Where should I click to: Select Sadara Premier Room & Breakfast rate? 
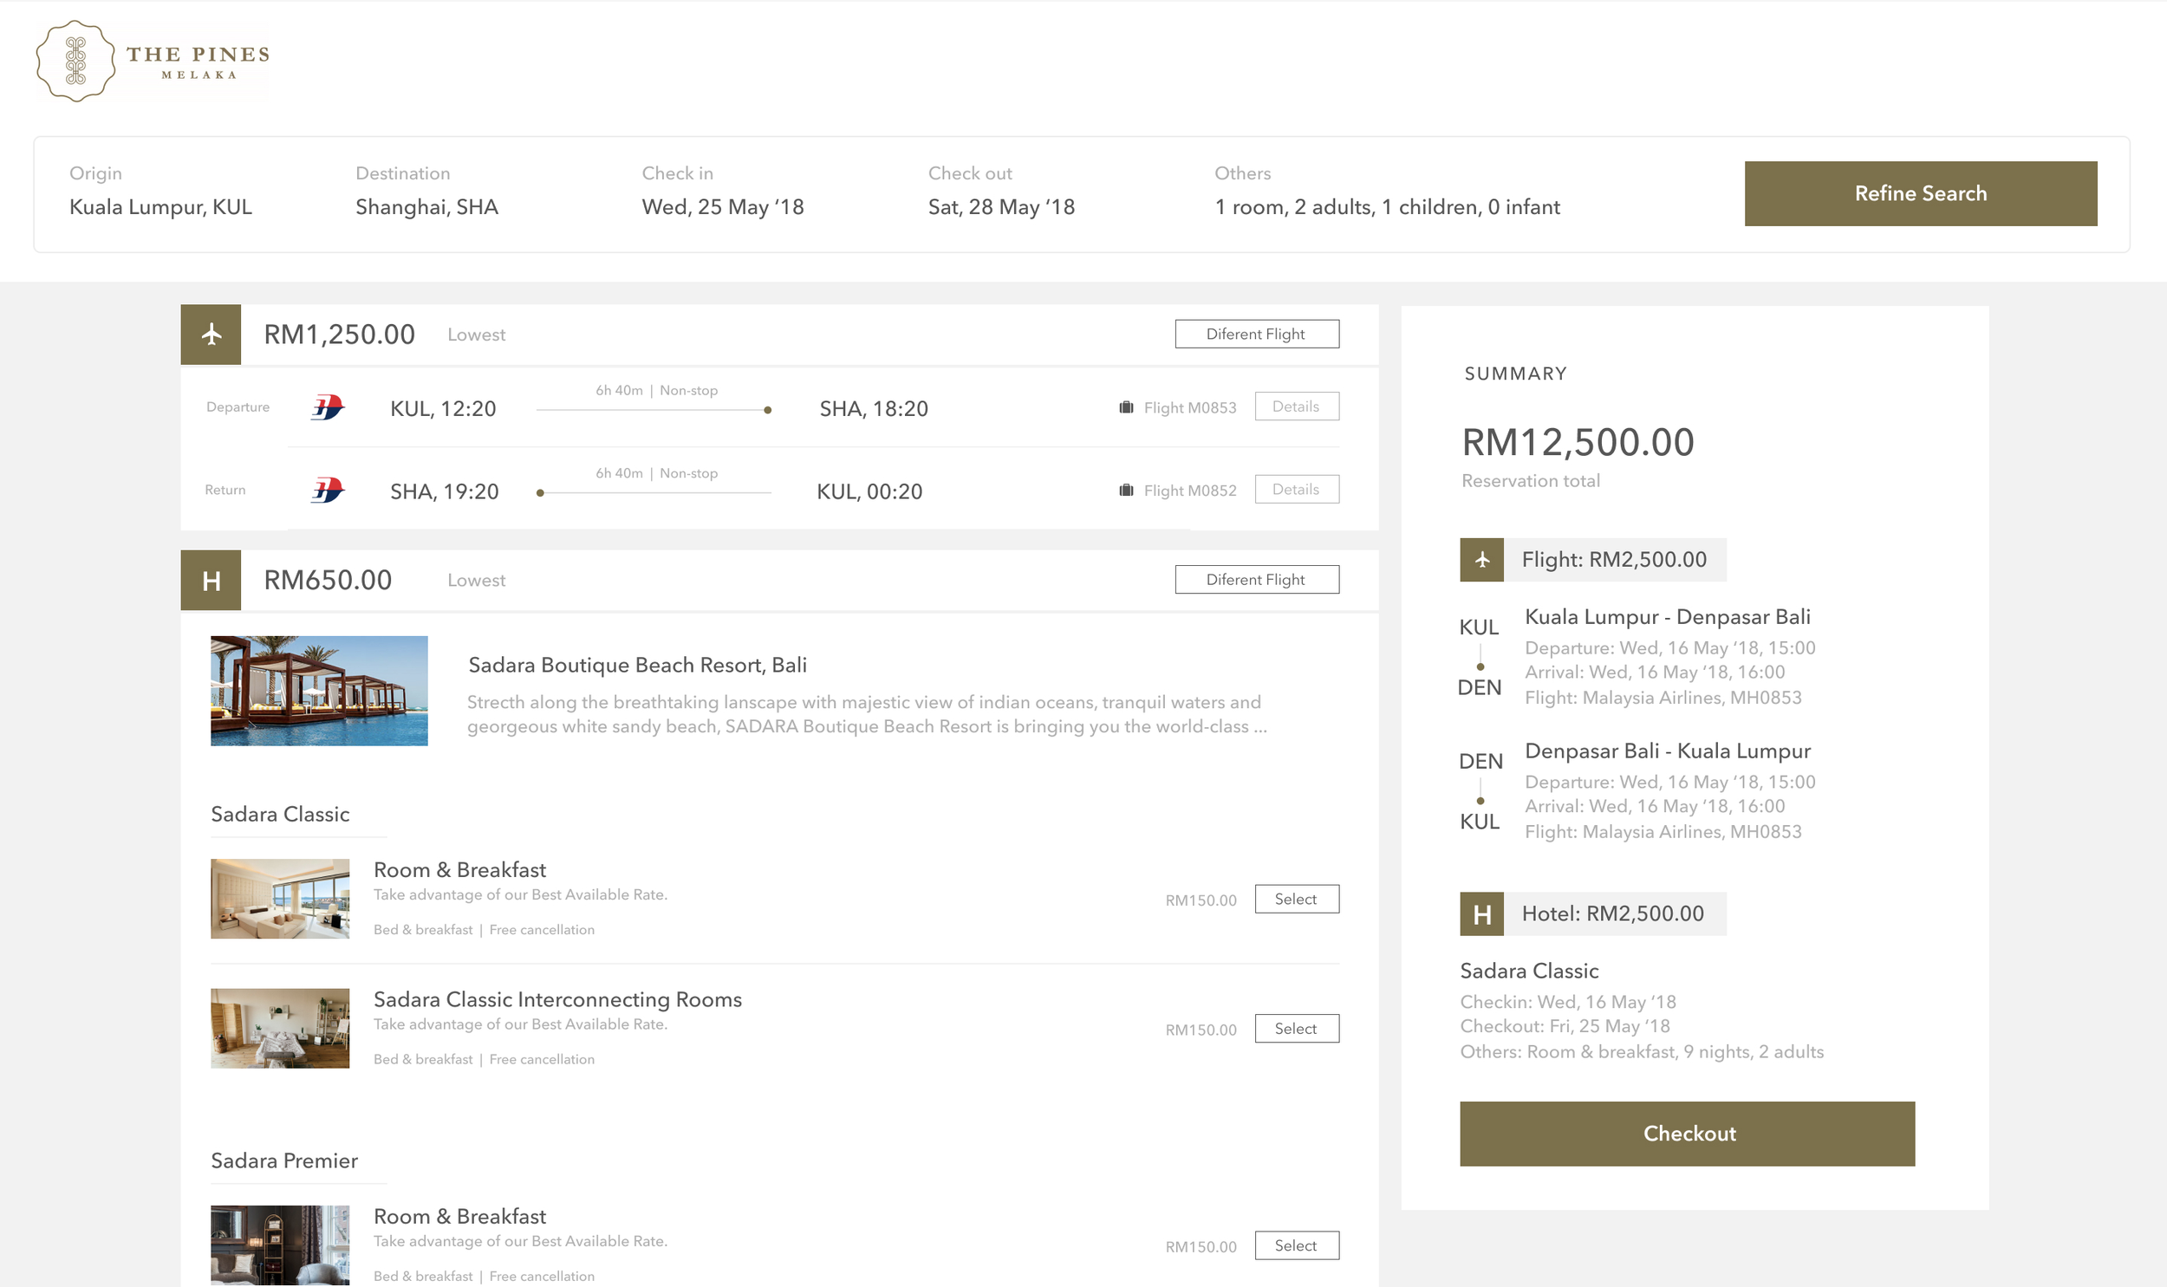pyautogui.click(x=1296, y=1246)
